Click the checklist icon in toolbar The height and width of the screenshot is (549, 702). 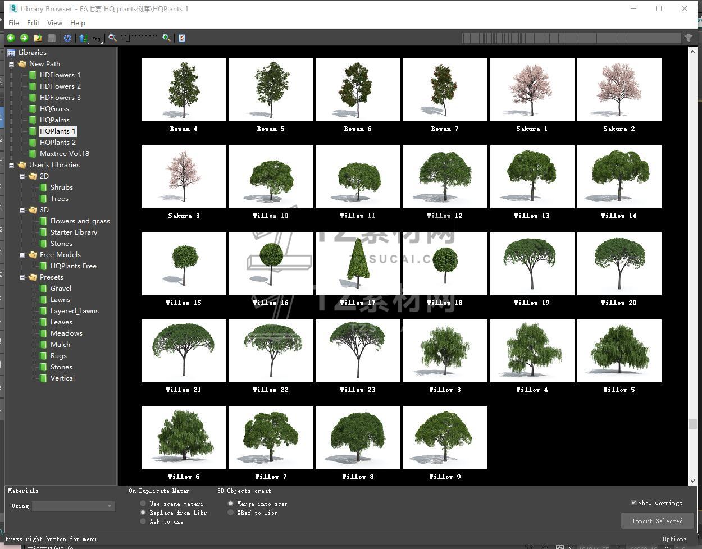(x=181, y=38)
